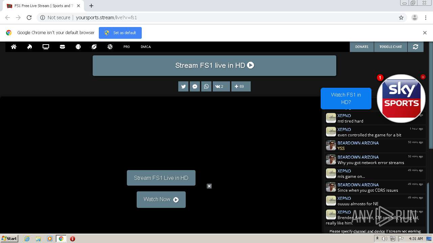Viewport: 433px width, 243px height.
Task: Close the FS1 Free Live Stream tab
Action: click(x=78, y=6)
